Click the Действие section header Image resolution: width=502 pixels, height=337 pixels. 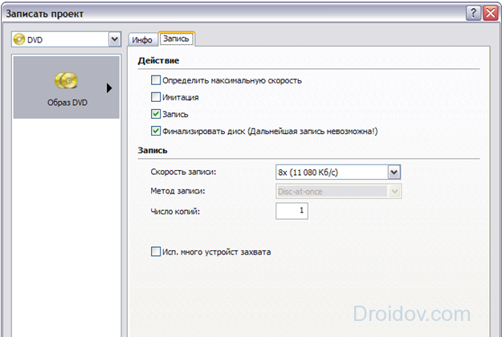pos(158,60)
